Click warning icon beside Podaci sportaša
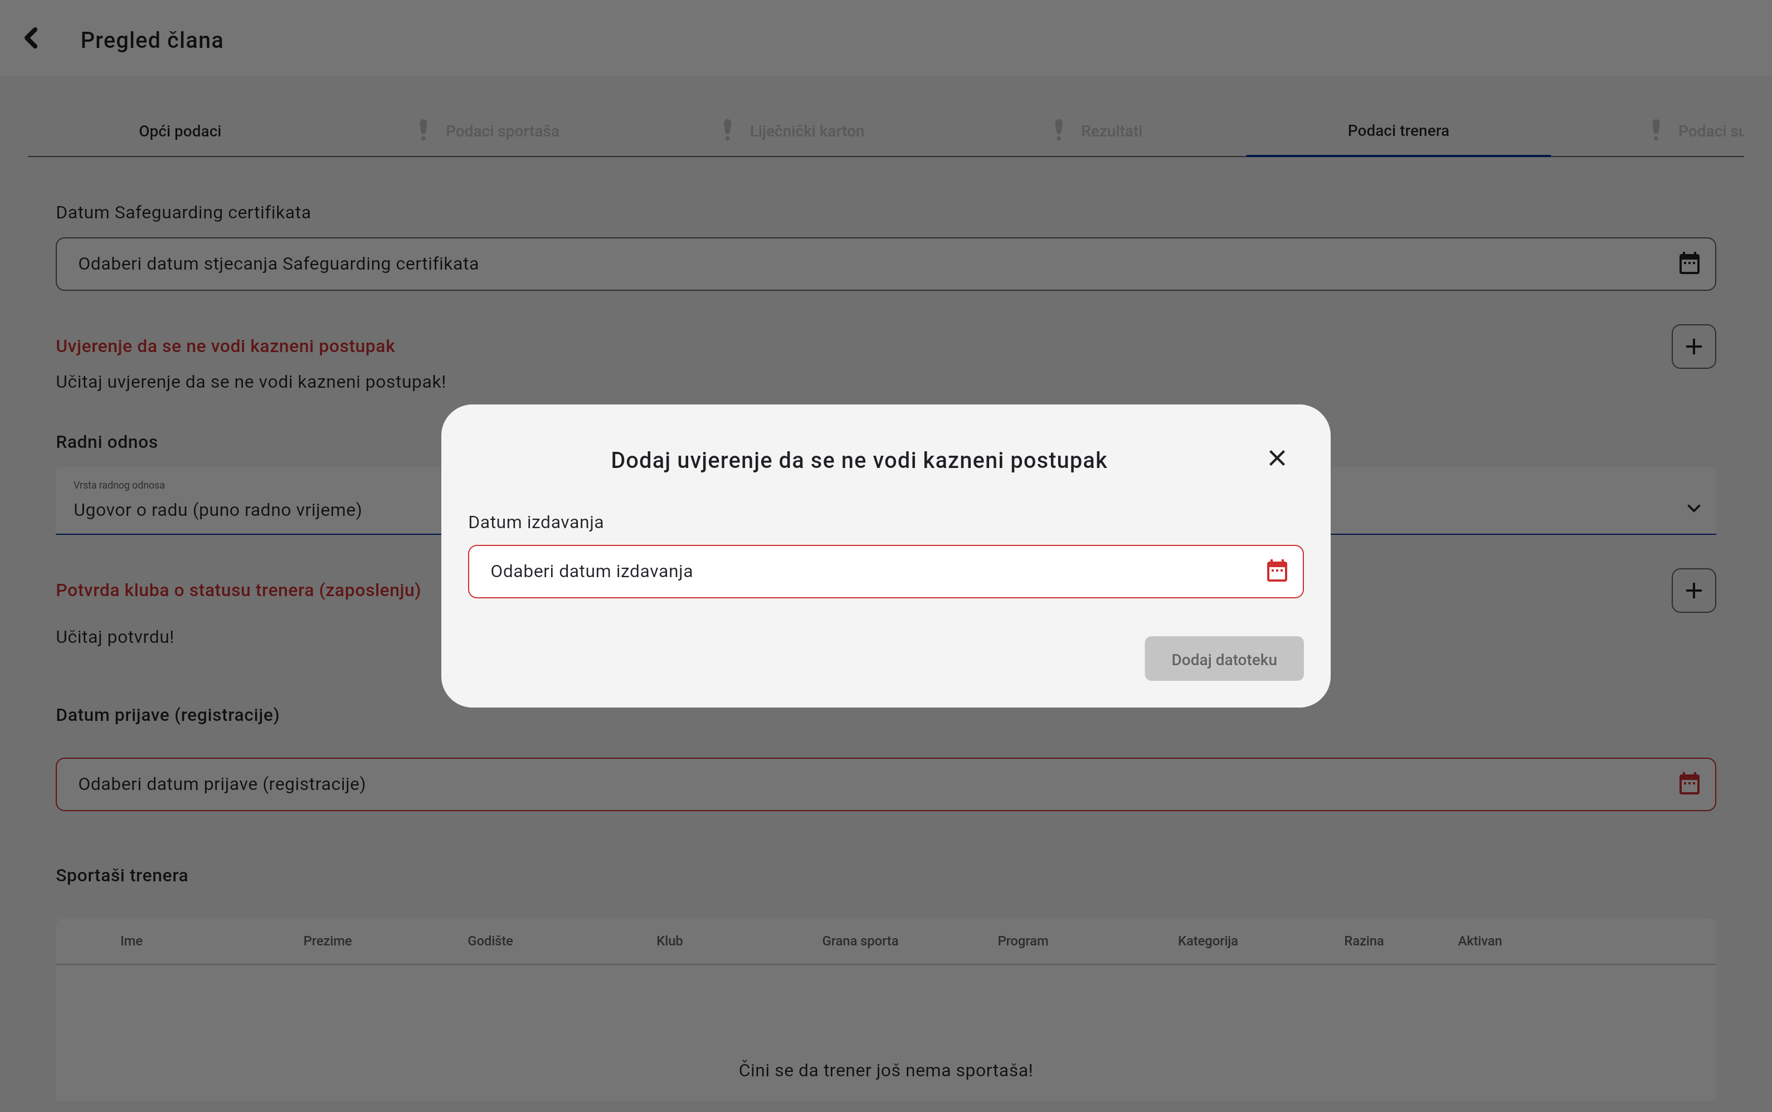 423,130
